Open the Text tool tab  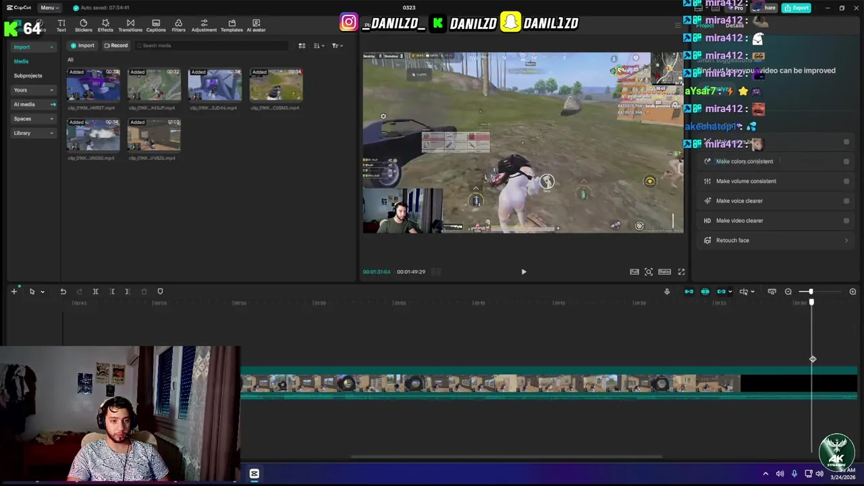[61, 26]
